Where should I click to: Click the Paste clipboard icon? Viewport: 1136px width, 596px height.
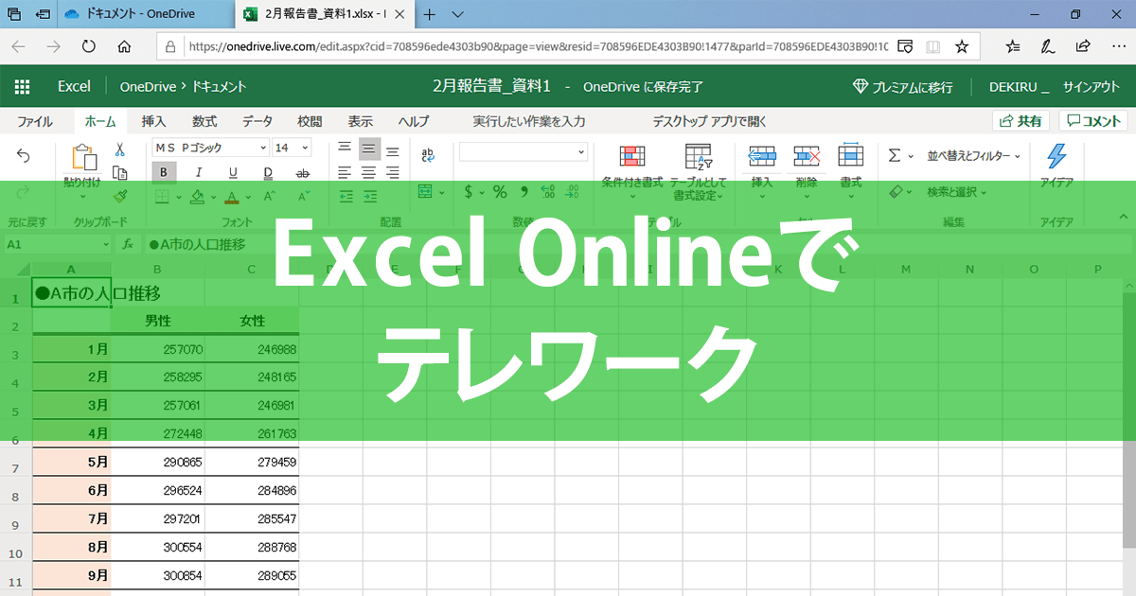84,156
